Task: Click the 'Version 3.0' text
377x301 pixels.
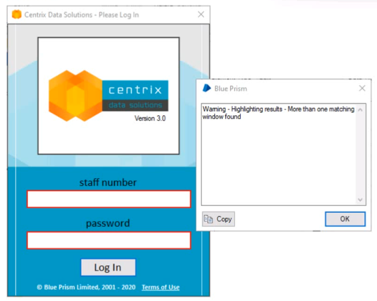Action: pos(150,118)
